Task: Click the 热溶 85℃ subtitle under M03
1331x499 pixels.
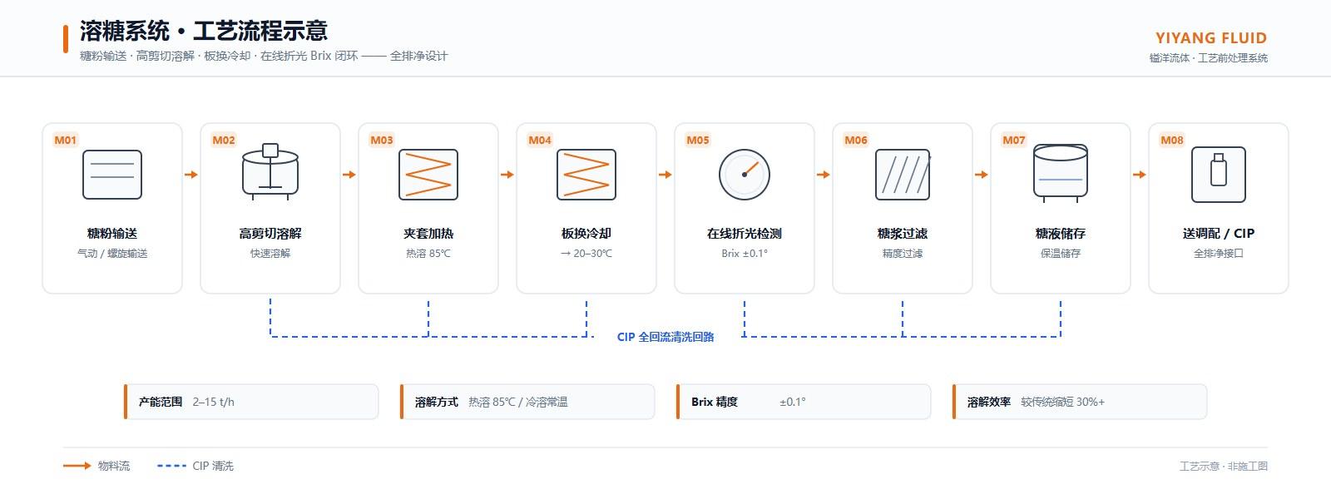Action: (x=428, y=254)
